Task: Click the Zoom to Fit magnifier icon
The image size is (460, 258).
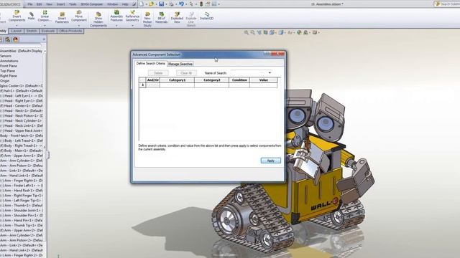Action: click(246, 32)
